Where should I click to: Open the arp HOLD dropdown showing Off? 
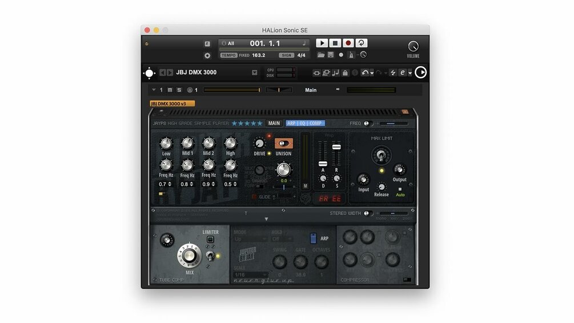282,239
